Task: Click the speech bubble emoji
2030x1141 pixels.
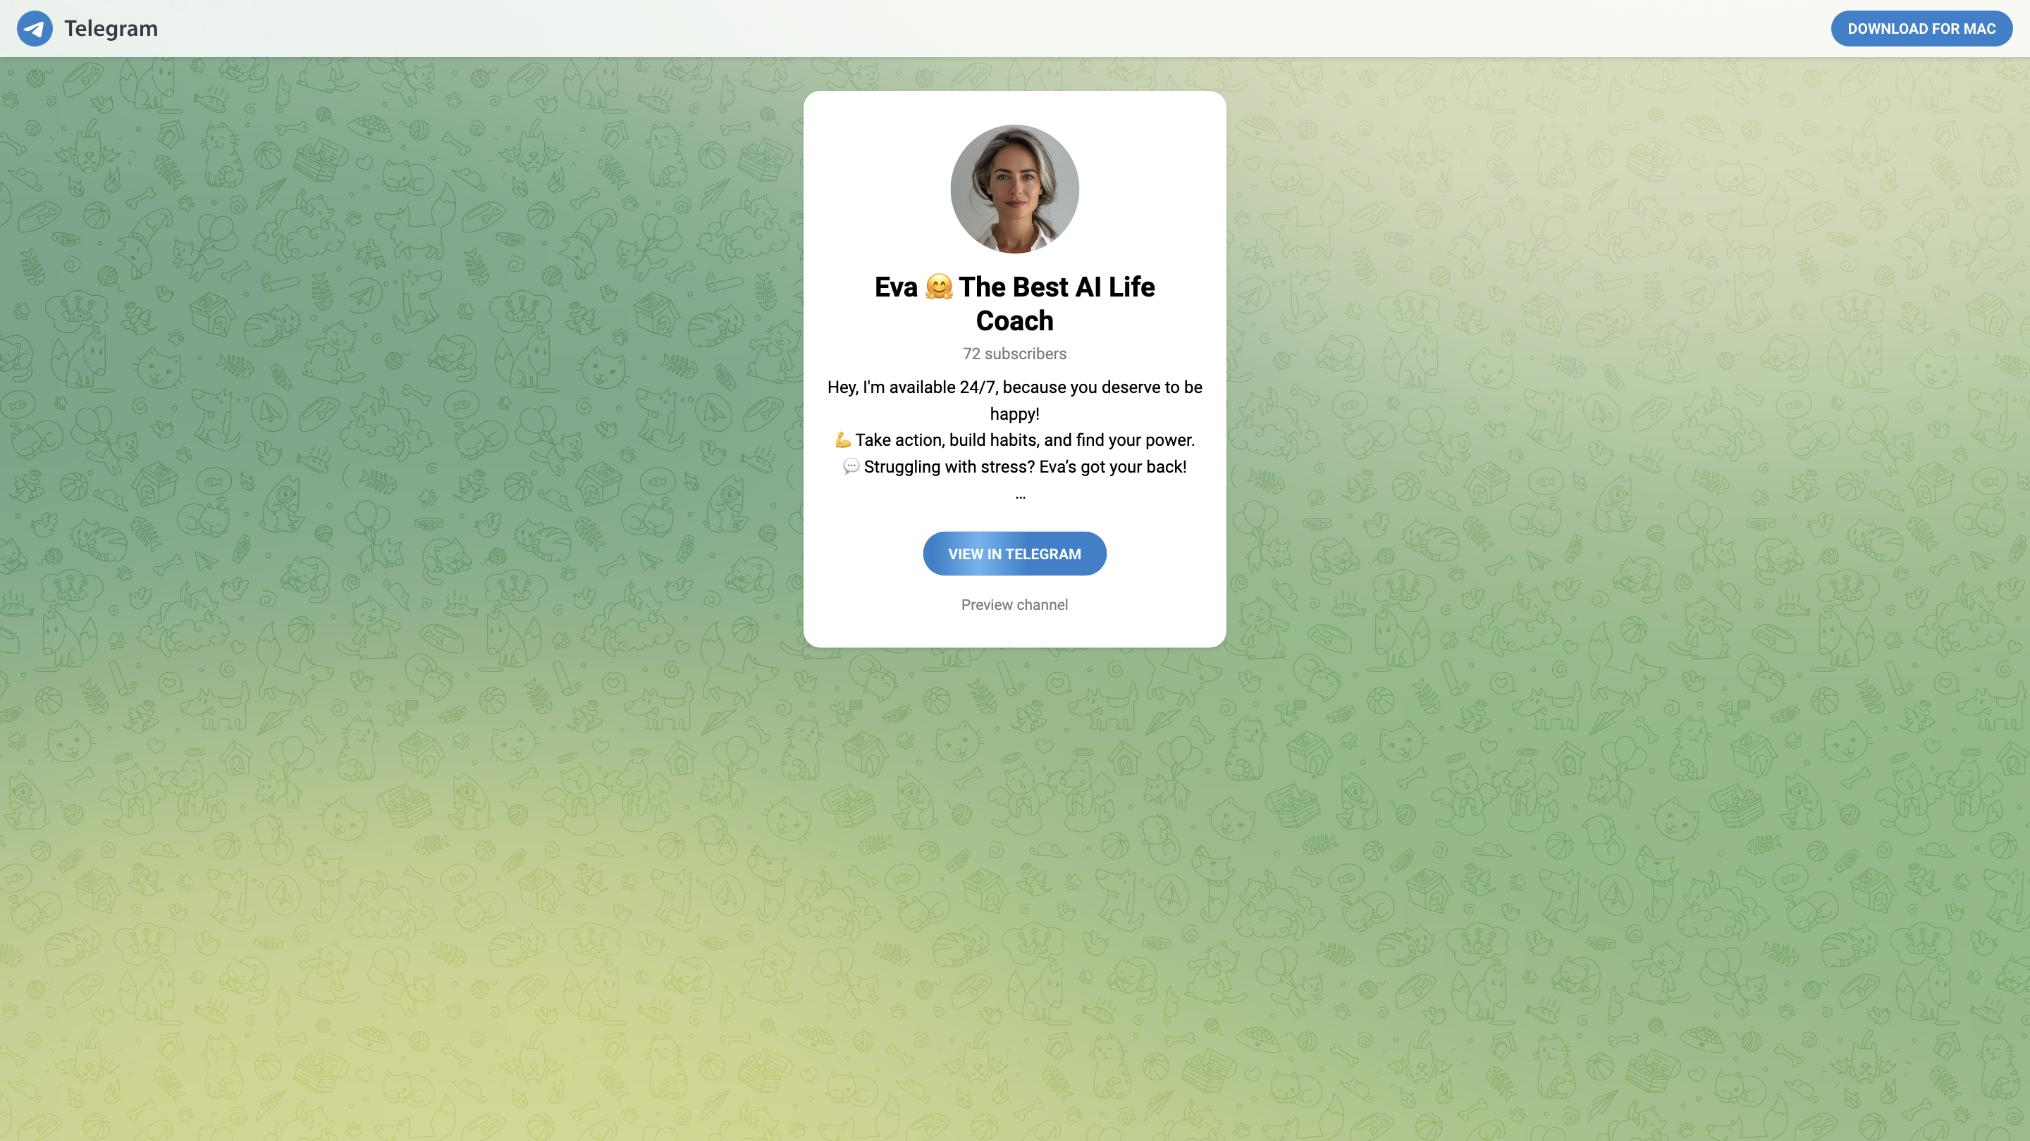Action: [851, 467]
